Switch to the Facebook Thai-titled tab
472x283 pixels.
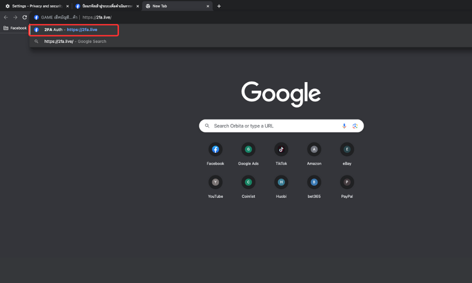[x=107, y=6]
